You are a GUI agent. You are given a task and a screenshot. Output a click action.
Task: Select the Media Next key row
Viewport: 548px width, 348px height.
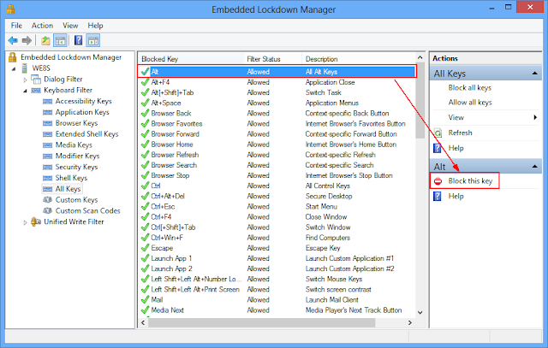pyautogui.click(x=277, y=310)
